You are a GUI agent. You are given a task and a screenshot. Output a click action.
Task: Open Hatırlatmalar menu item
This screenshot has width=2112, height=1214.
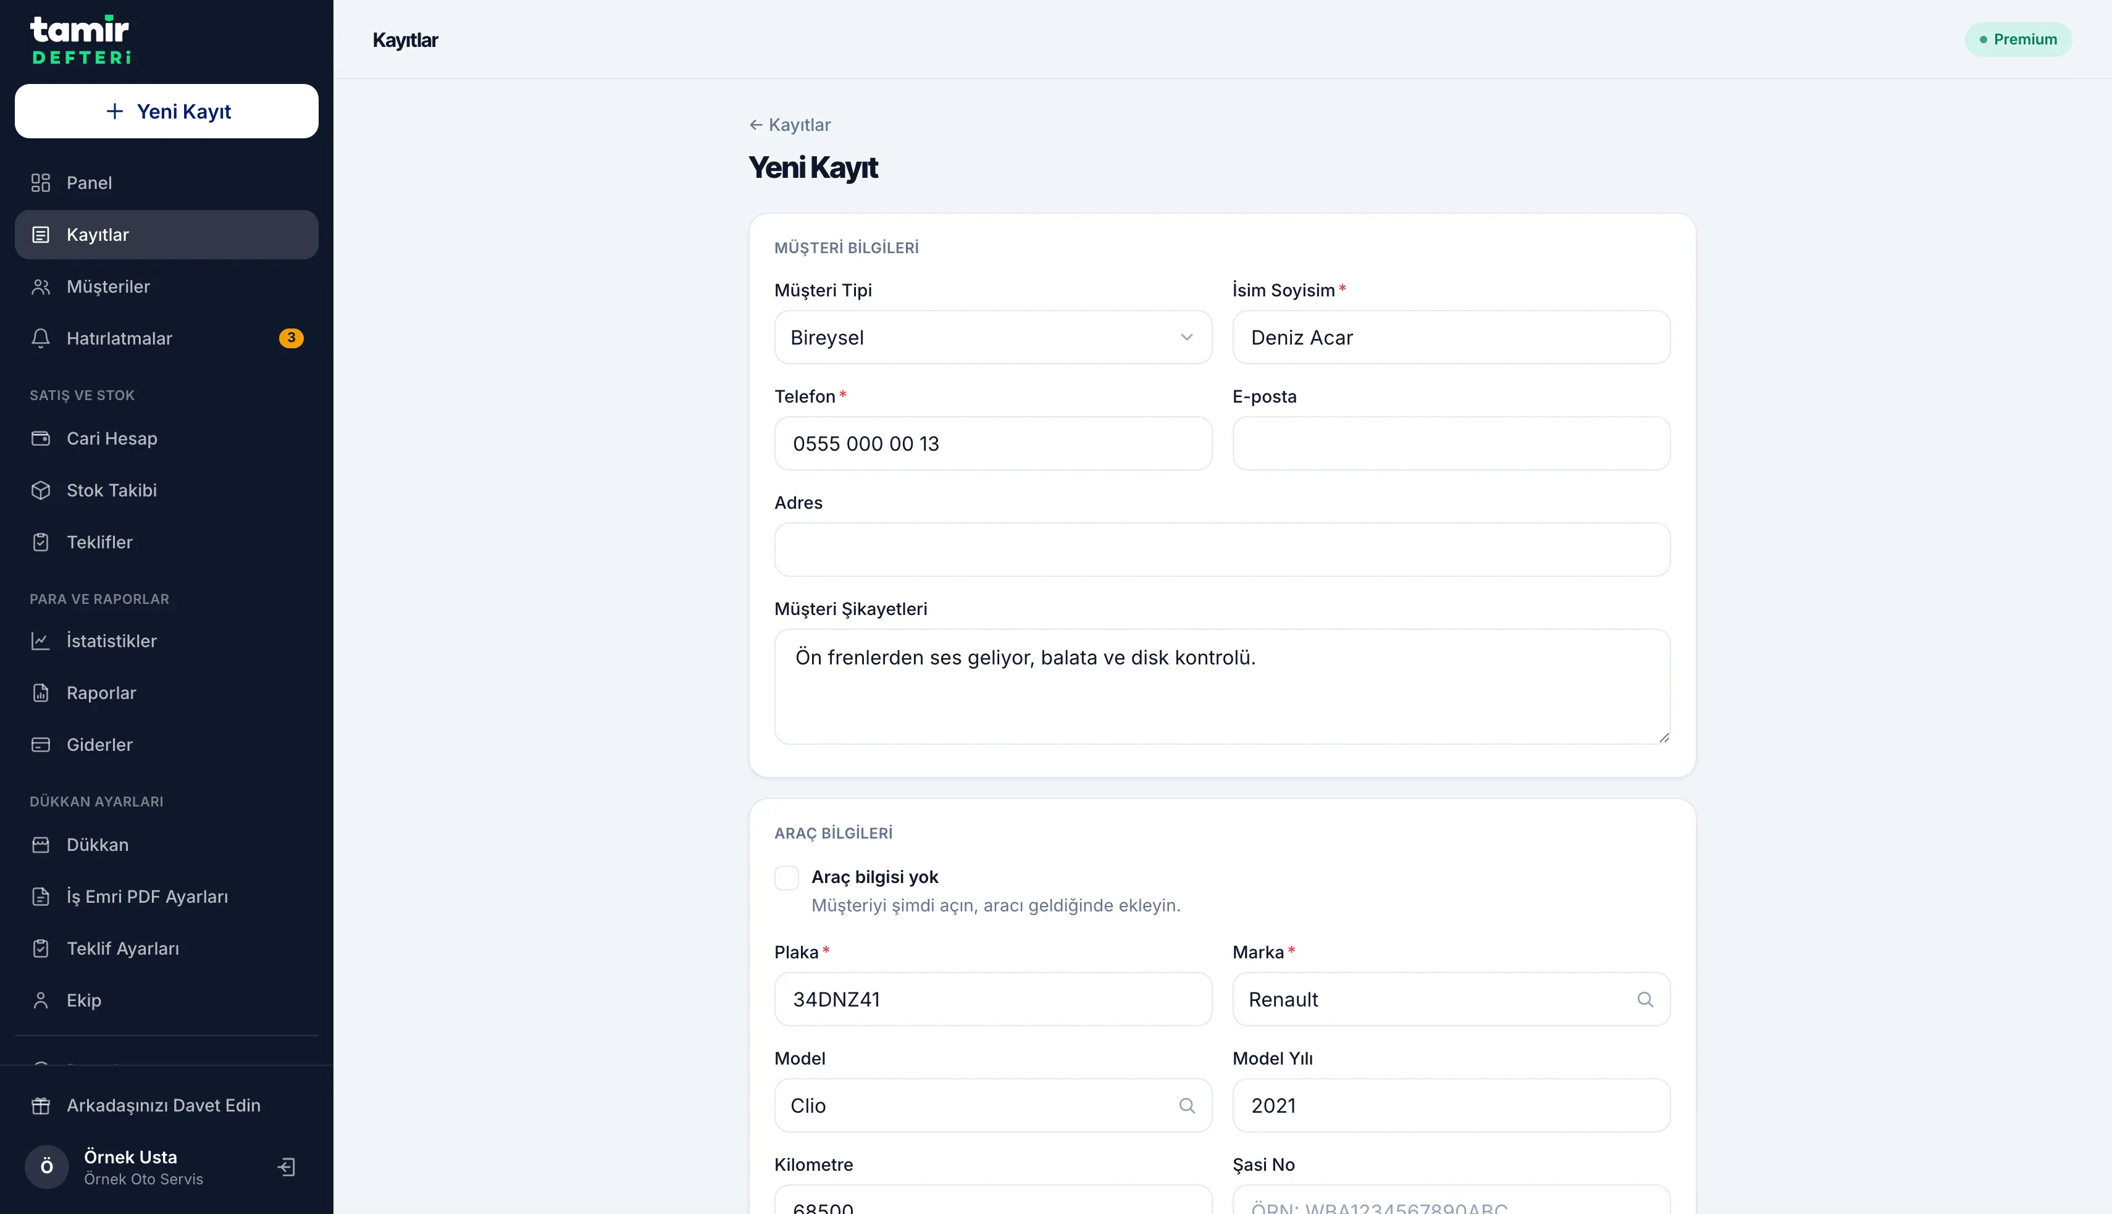(166, 338)
